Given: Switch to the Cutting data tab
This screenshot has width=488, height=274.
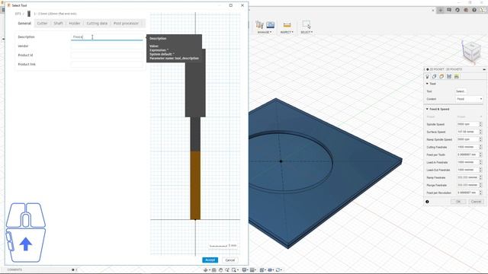Looking at the screenshot, I should [97, 24].
